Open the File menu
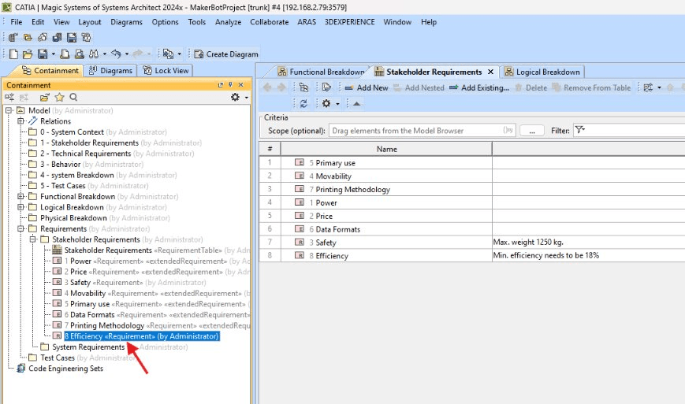685x404 pixels. (x=17, y=22)
